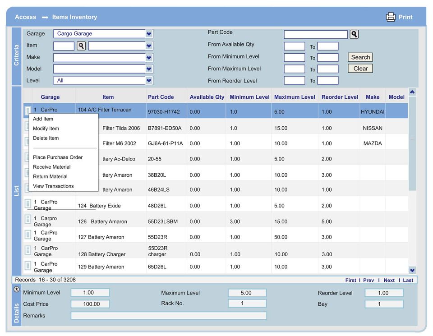Choose Place Purchase Order from context menu

pos(58,157)
